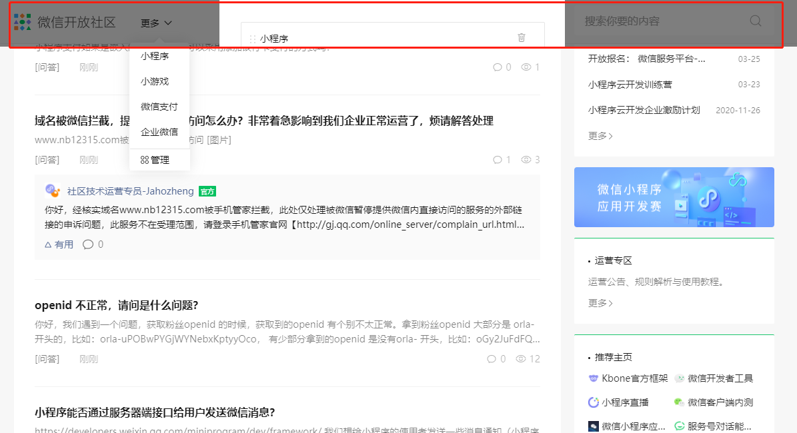Open Kbone官方框架 recommended page

click(635, 378)
